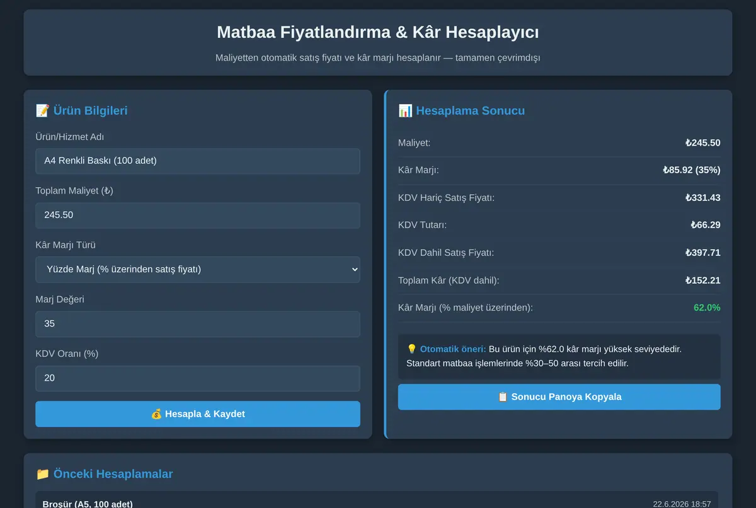This screenshot has width=756, height=508.
Task: Copy result with Sonucu Panoya Kopyala
Action: point(559,397)
